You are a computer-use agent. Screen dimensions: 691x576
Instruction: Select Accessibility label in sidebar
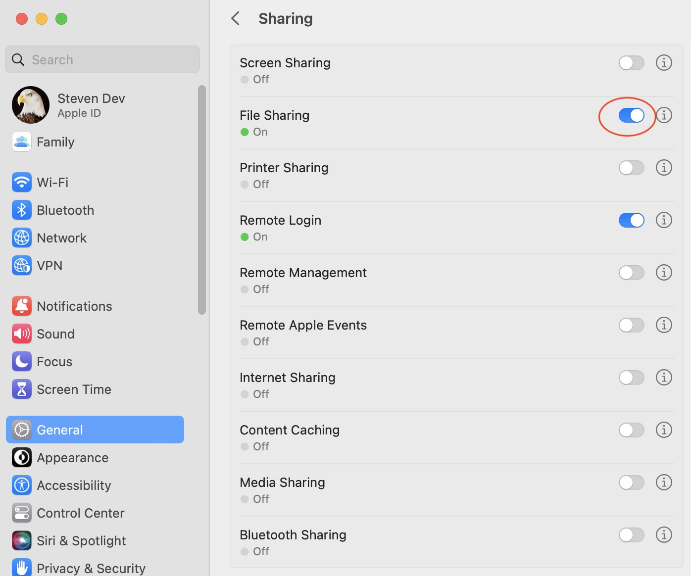tap(74, 485)
